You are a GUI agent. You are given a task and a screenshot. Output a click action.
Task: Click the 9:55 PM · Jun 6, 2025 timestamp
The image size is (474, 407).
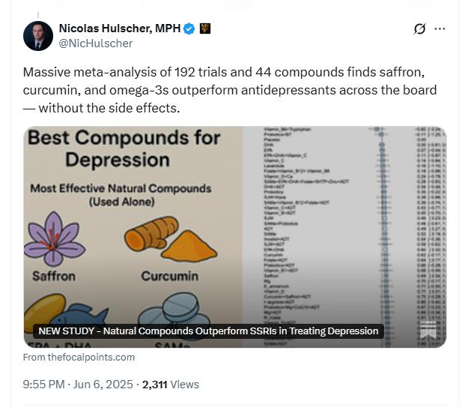click(78, 385)
